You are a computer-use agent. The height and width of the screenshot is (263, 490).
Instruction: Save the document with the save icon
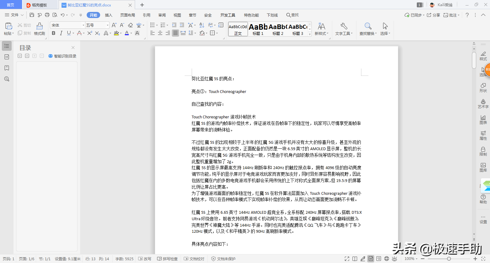(32, 15)
